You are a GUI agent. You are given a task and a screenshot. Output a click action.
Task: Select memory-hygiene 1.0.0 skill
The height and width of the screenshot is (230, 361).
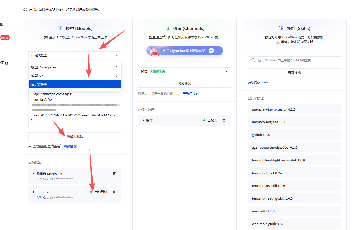(294, 122)
